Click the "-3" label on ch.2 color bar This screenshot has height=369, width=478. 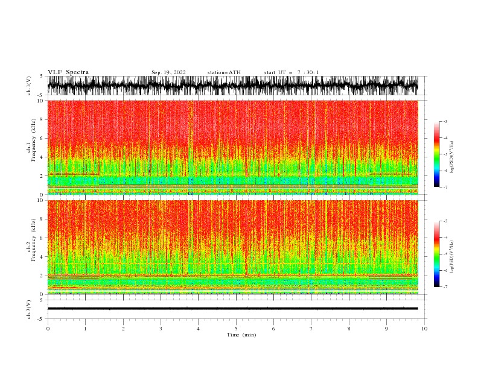445,221
